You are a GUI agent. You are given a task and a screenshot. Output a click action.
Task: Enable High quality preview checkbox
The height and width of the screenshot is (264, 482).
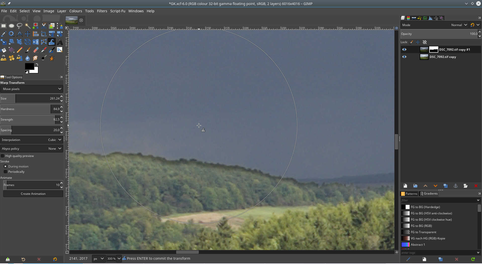[x=3, y=156]
